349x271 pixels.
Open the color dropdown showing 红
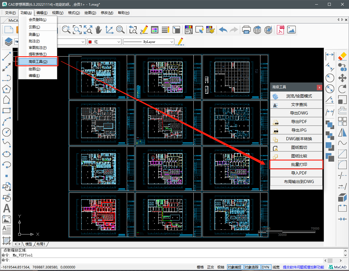(104, 42)
